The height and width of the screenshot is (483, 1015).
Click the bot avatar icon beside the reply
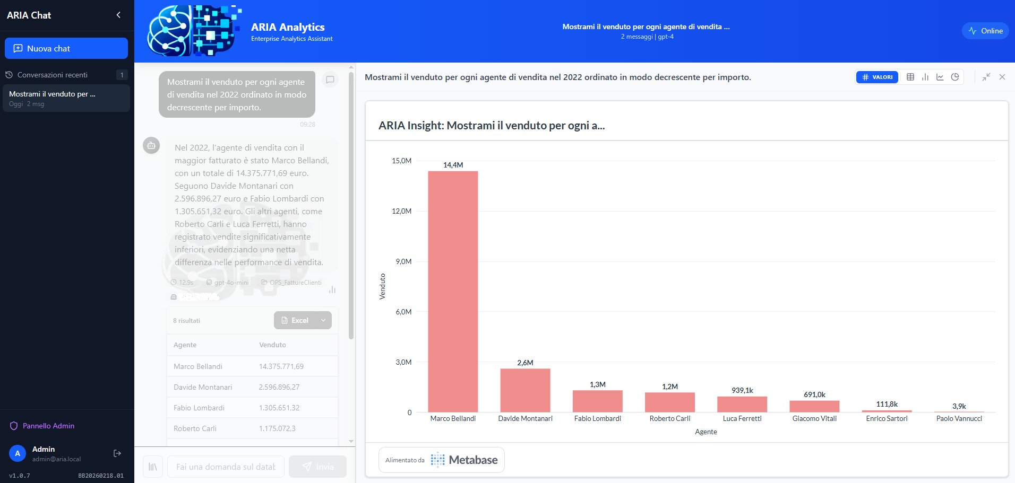coord(151,145)
